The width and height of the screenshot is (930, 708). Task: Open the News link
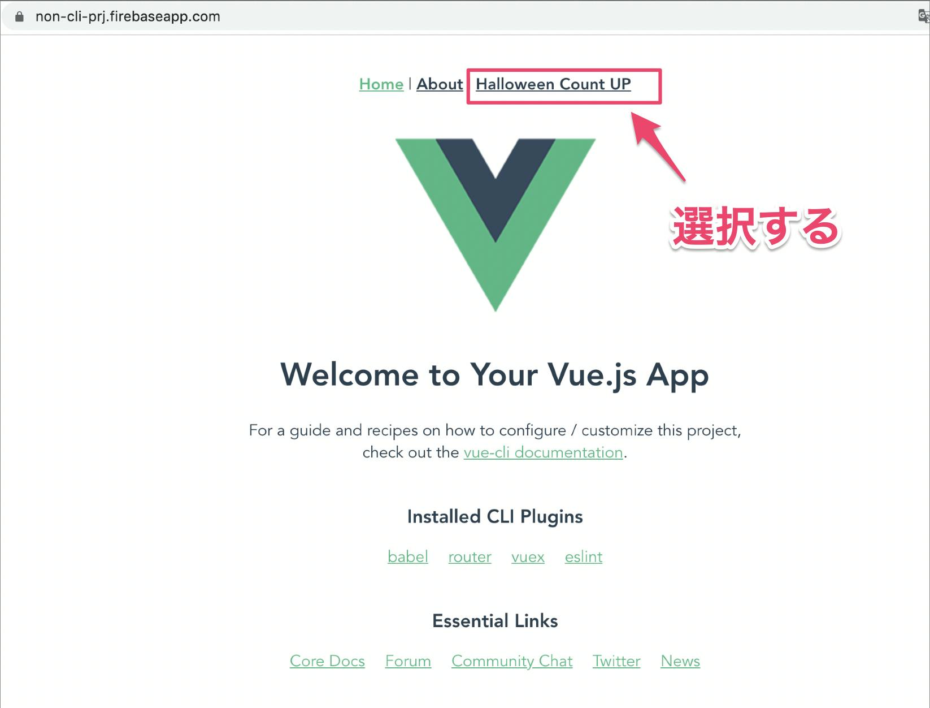[x=680, y=661]
